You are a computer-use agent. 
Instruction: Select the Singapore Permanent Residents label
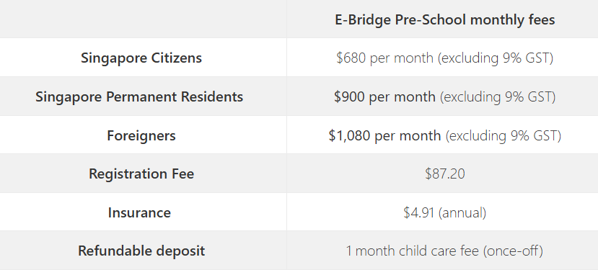tap(139, 96)
